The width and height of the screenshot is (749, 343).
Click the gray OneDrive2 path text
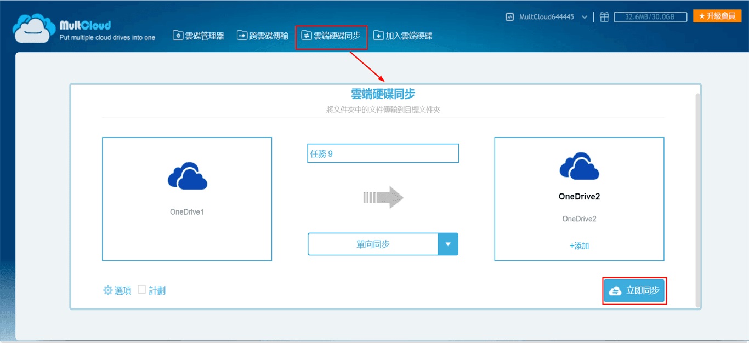click(x=579, y=219)
